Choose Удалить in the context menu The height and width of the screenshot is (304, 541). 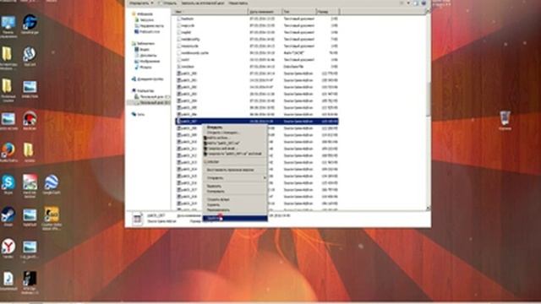coord(235,204)
